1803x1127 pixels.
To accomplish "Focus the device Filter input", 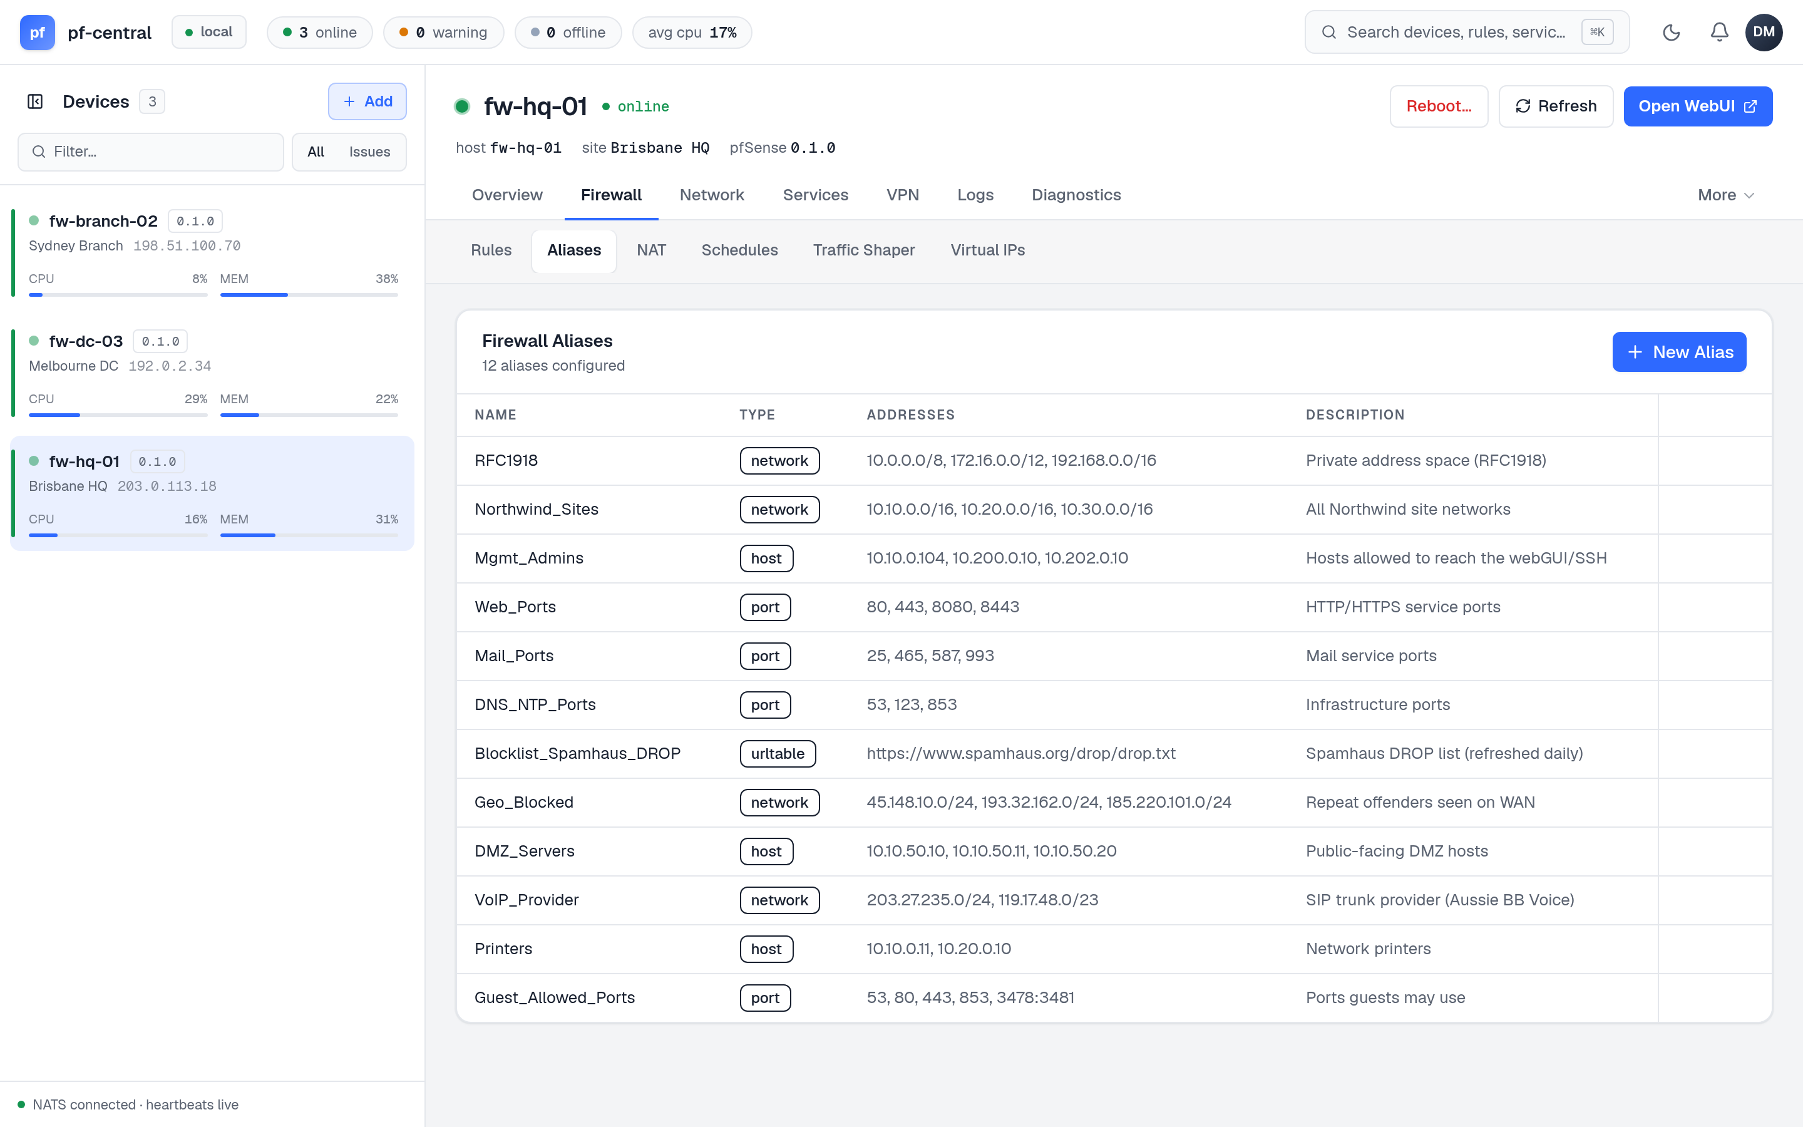I will click(150, 152).
